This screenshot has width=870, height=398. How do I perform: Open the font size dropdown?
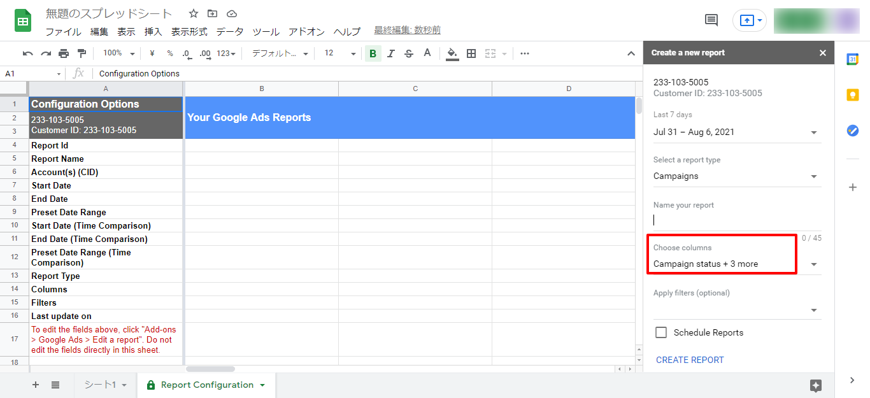tap(341, 53)
